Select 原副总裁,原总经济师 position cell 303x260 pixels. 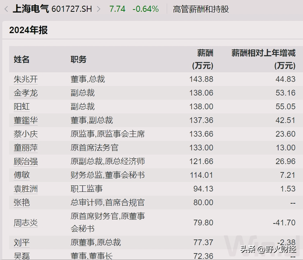(x=107, y=161)
